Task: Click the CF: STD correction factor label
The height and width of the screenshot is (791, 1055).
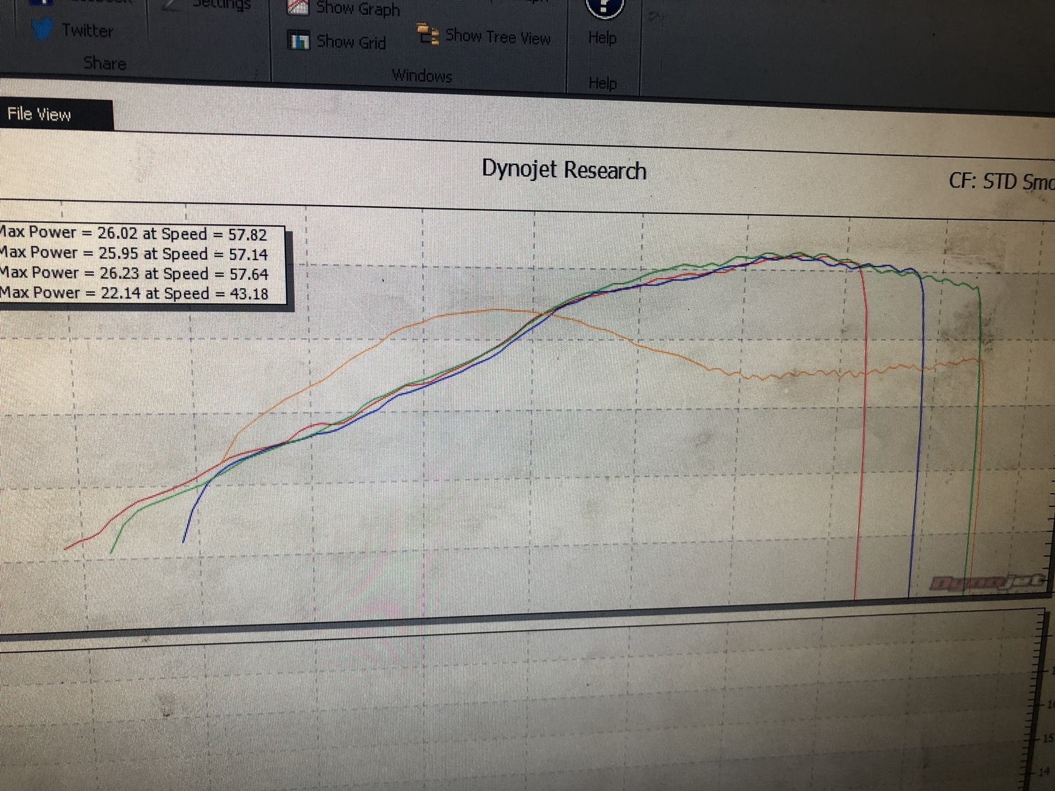Action: (1001, 182)
